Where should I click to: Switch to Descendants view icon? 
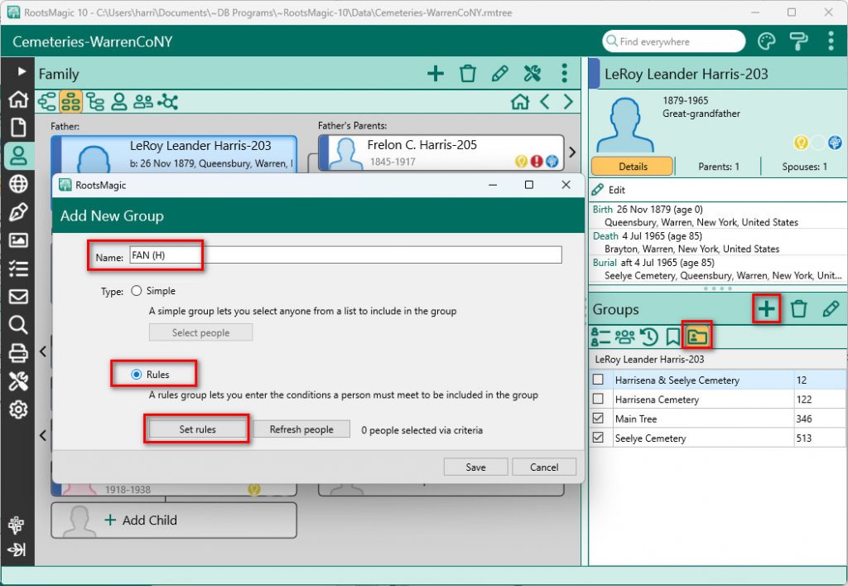95,101
